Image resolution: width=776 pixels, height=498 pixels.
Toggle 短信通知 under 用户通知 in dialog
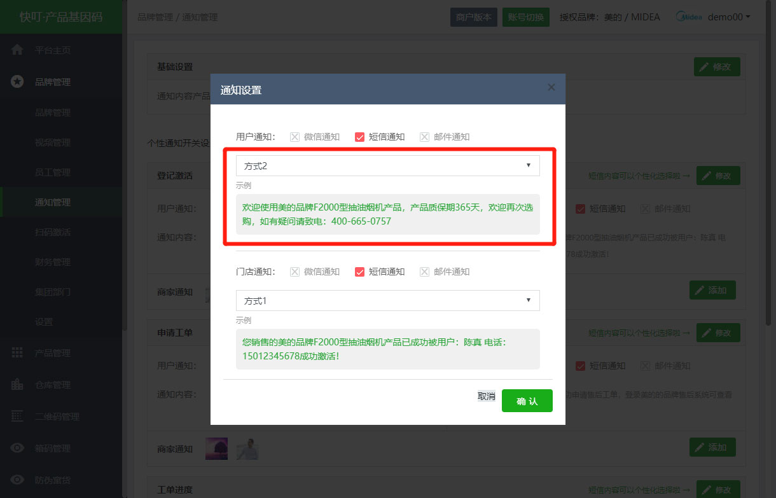[x=359, y=137]
